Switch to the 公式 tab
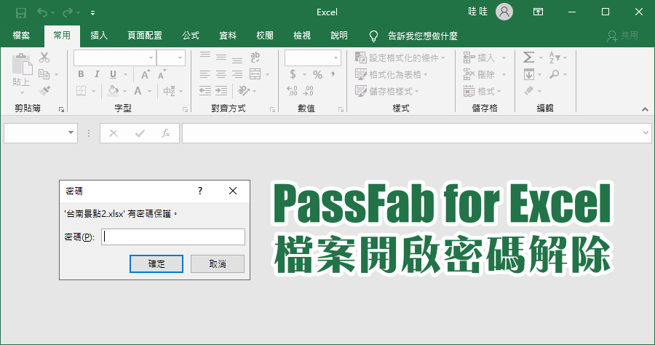This screenshot has width=655, height=345. click(191, 36)
